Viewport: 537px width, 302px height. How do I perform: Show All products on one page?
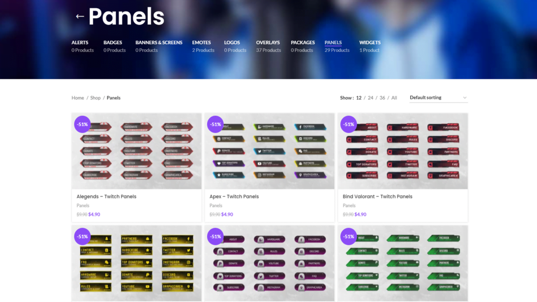[x=394, y=98]
